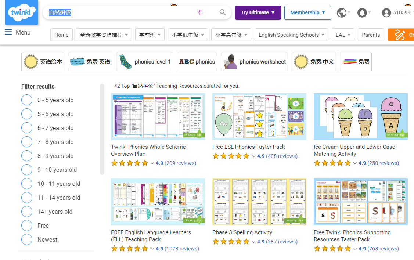This screenshot has width=414, height=260.
Task: Open the user account avatar icon
Action: (386, 12)
